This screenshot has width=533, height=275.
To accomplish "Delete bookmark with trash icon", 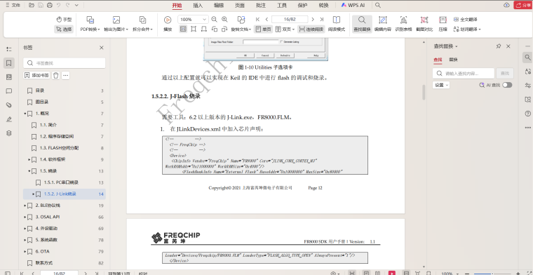I will pyautogui.click(x=56, y=76).
